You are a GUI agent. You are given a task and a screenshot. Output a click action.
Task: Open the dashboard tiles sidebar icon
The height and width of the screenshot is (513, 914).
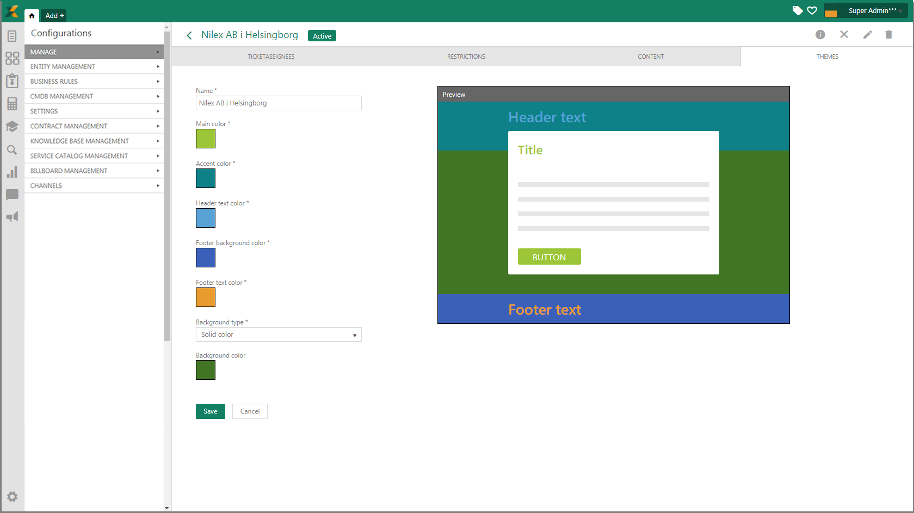point(12,58)
